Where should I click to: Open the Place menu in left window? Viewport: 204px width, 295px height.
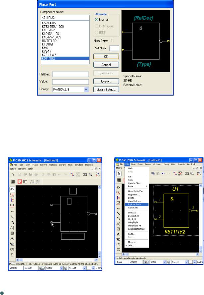point(35,164)
